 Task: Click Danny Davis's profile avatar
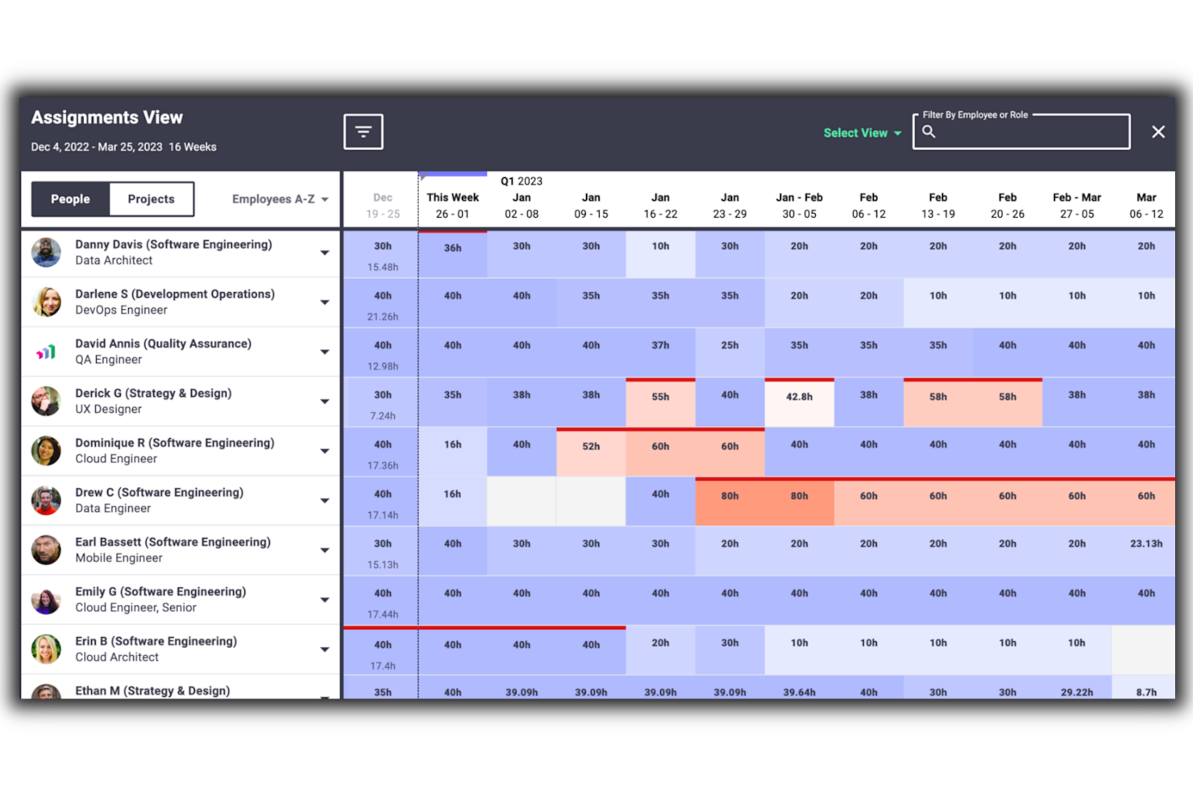[x=46, y=252]
